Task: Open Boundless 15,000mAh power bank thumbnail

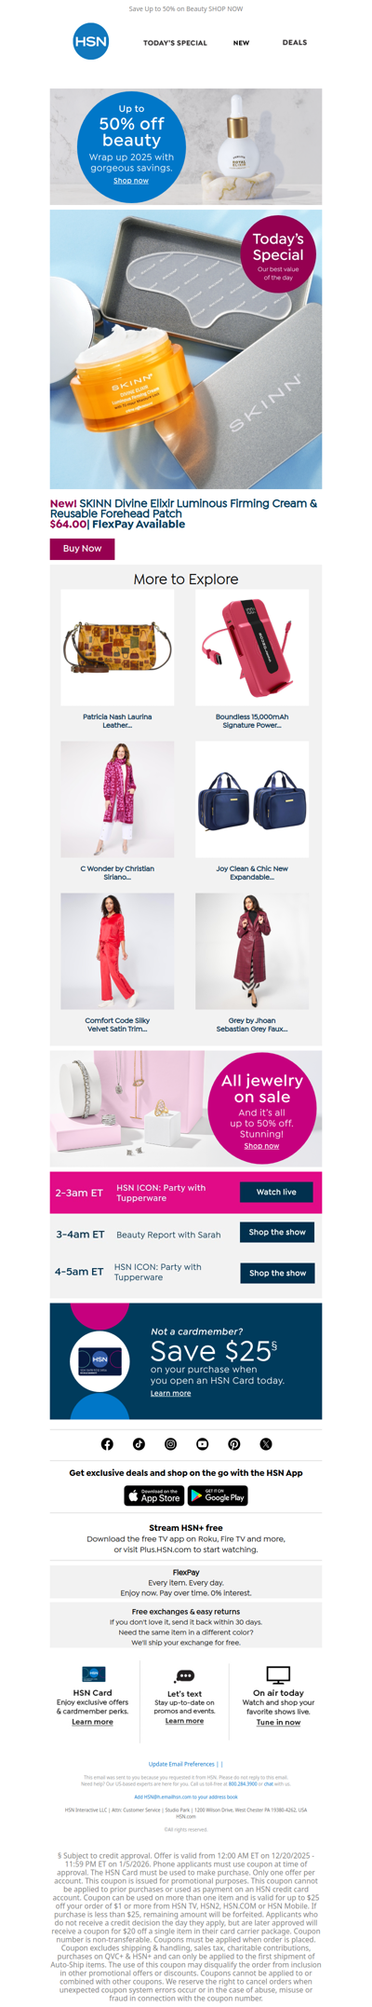Action: [x=252, y=647]
